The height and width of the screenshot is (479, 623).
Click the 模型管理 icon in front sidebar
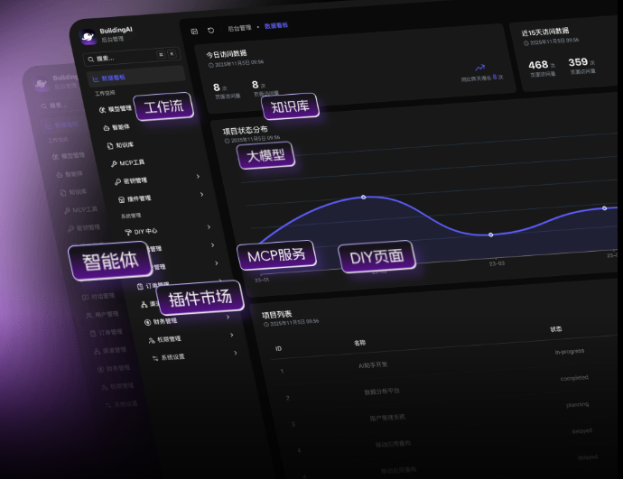pyautogui.click(x=102, y=110)
